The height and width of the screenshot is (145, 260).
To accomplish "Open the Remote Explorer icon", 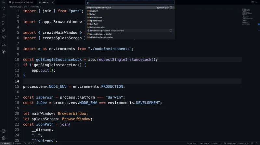I will click(x=4, y=45).
